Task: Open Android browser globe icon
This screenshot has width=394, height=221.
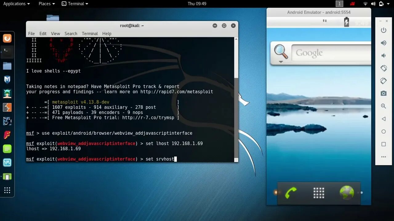Action: click(347, 193)
